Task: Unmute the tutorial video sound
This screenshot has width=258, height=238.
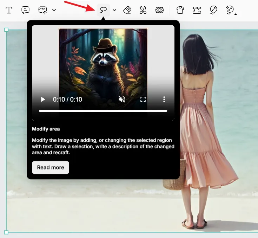Action: tap(122, 99)
